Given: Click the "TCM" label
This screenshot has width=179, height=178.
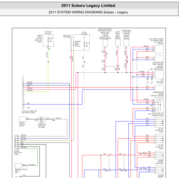Looking at the screenshot, I should click(162, 80).
